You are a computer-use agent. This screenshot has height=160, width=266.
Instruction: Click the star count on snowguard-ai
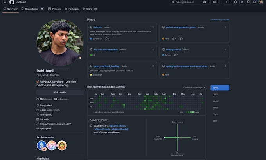click(176, 55)
